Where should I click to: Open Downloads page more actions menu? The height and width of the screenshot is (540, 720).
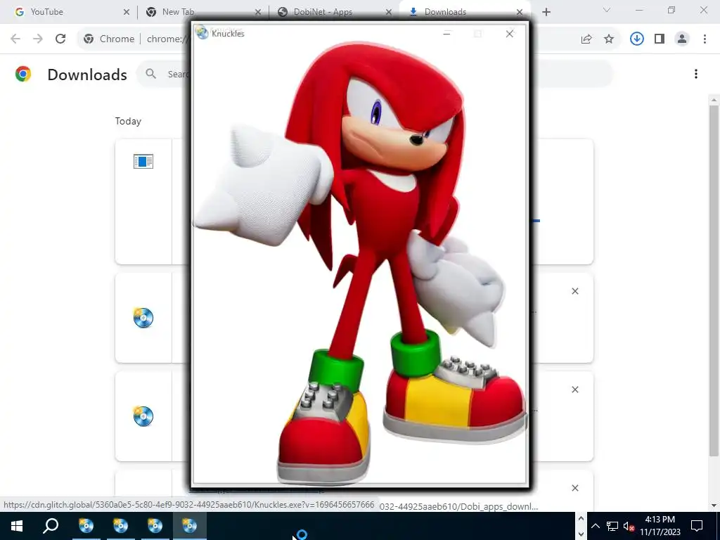tap(696, 74)
